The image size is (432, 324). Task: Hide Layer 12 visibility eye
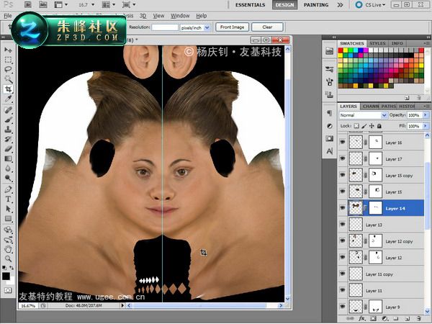(343, 257)
